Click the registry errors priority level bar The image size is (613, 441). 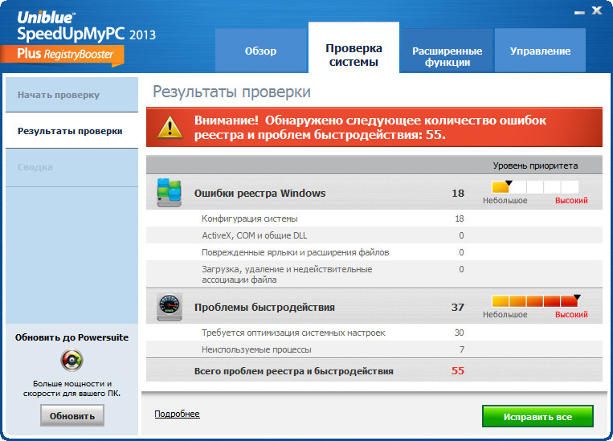point(535,187)
